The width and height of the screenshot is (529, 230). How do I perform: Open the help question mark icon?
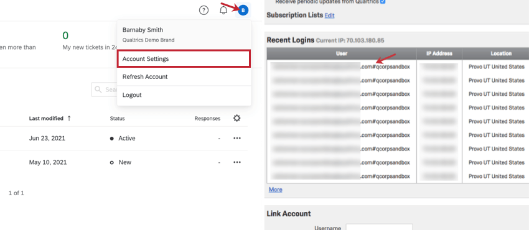point(204,11)
